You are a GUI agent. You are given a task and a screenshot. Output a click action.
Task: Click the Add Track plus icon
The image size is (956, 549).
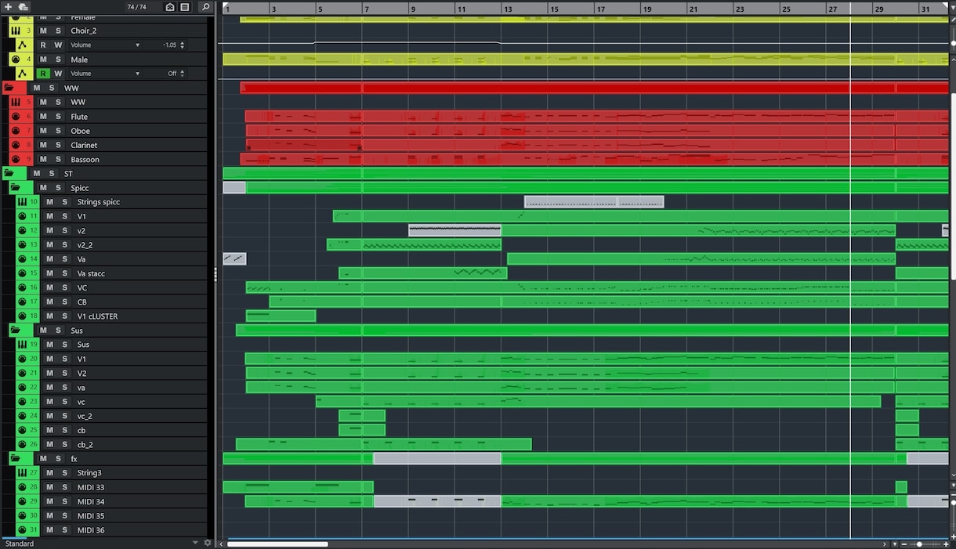pos(9,7)
